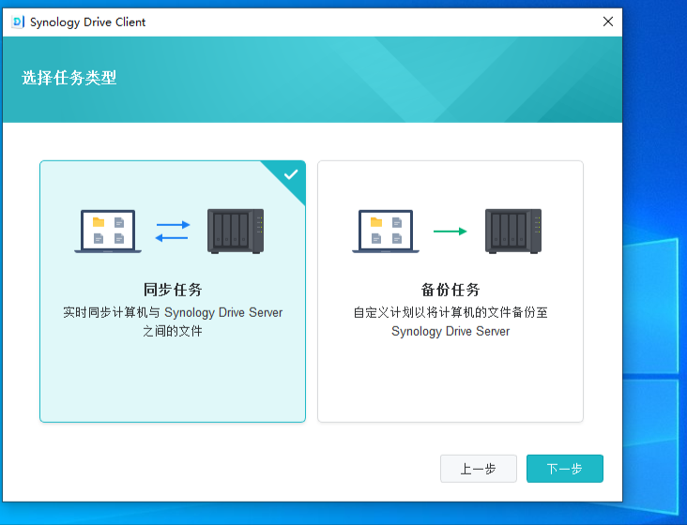Click the NAS server icon in sync card
This screenshot has width=687, height=525.
[x=236, y=231]
